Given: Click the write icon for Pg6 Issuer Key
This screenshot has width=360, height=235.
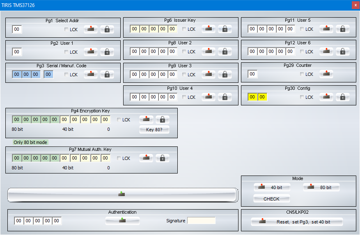Looking at the screenshot, I should (x=209, y=29).
